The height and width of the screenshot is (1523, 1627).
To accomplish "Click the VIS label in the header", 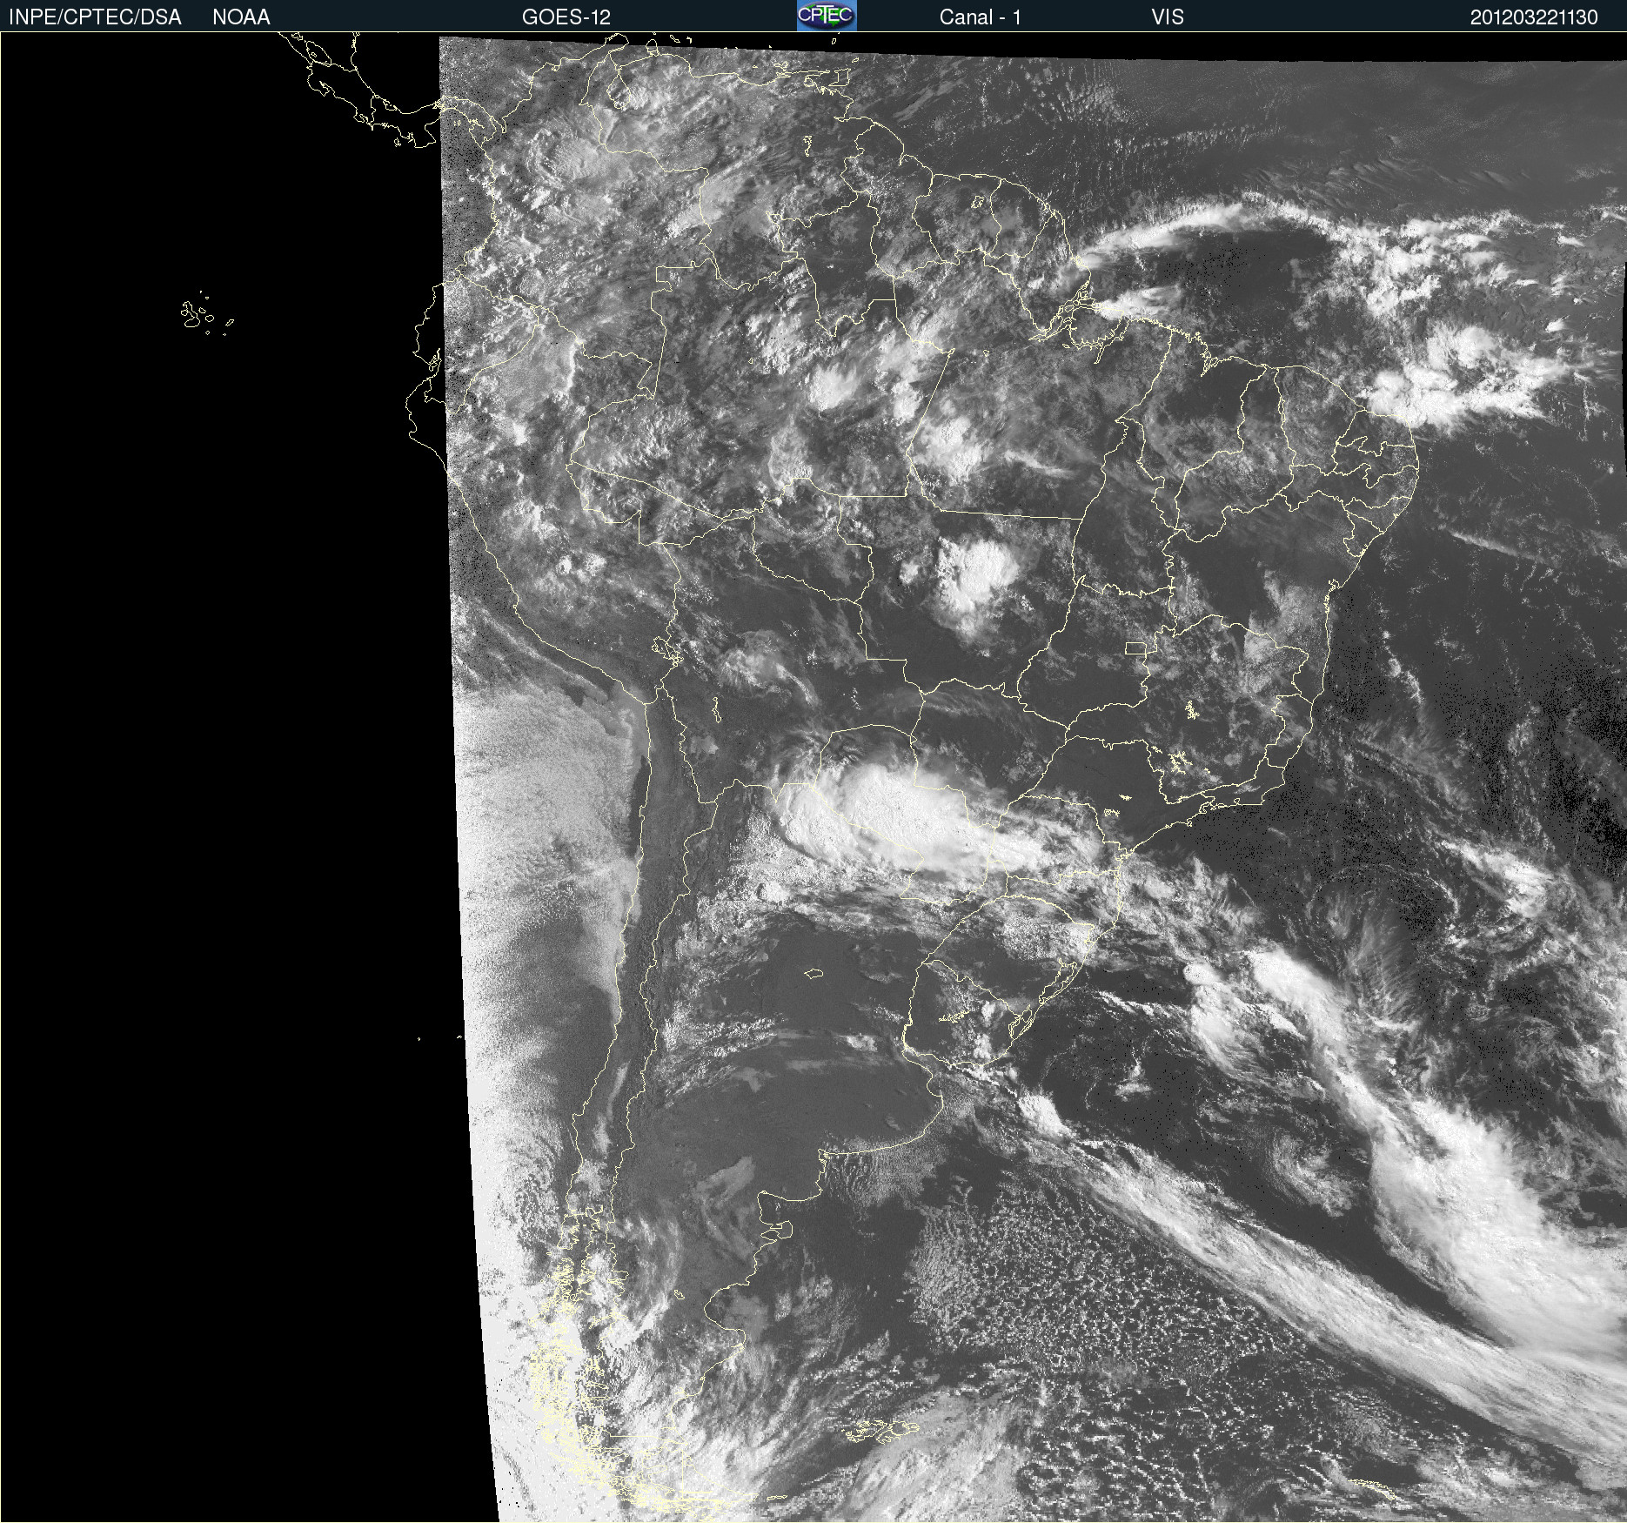I will pyautogui.click(x=1168, y=17).
